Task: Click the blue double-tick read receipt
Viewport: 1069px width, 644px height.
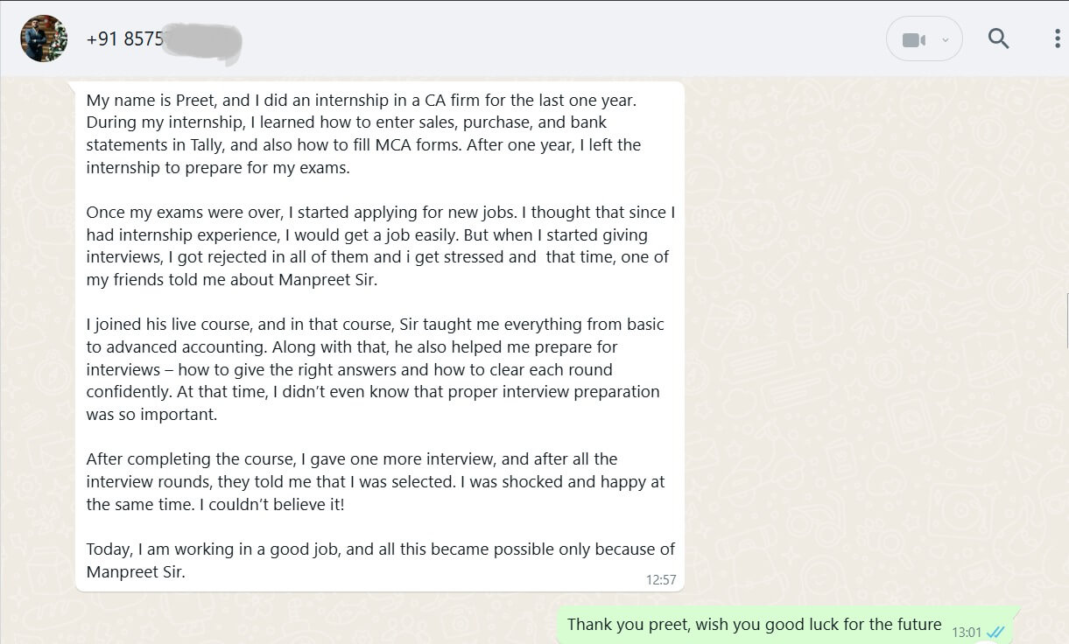Action: (995, 632)
